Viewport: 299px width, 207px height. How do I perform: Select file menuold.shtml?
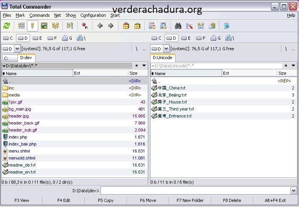pos(74,158)
